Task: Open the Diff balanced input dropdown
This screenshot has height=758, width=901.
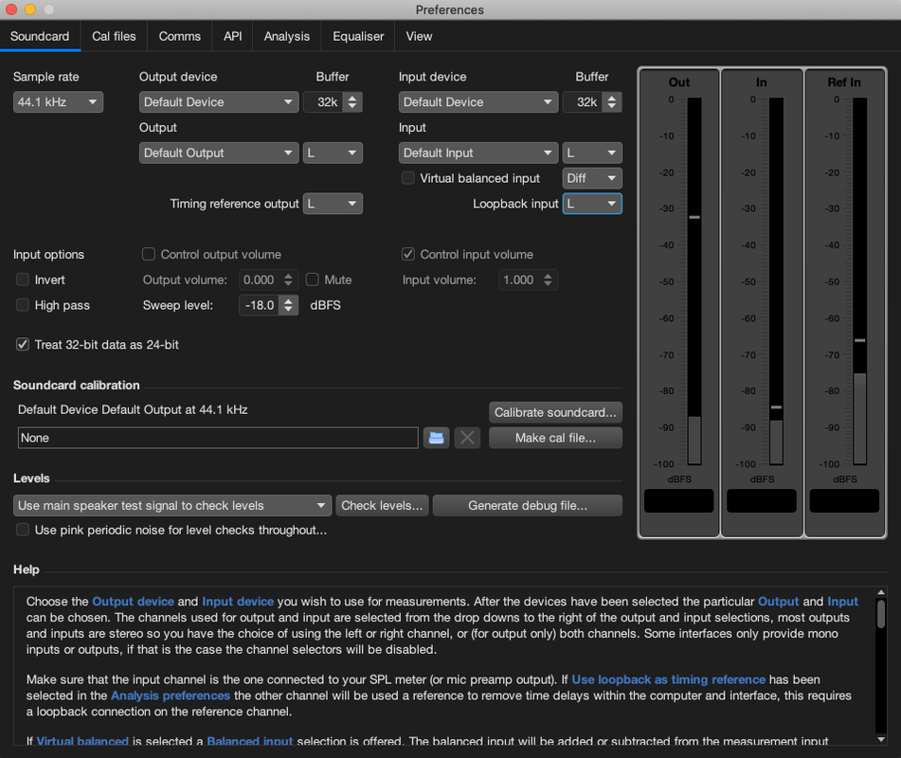Action: coord(592,178)
